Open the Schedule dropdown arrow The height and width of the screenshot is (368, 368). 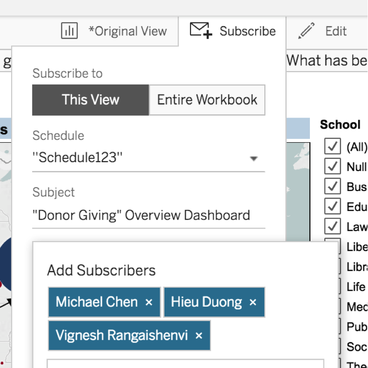253,158
